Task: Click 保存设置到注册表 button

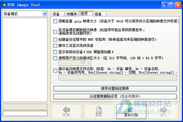Action: [115, 89]
